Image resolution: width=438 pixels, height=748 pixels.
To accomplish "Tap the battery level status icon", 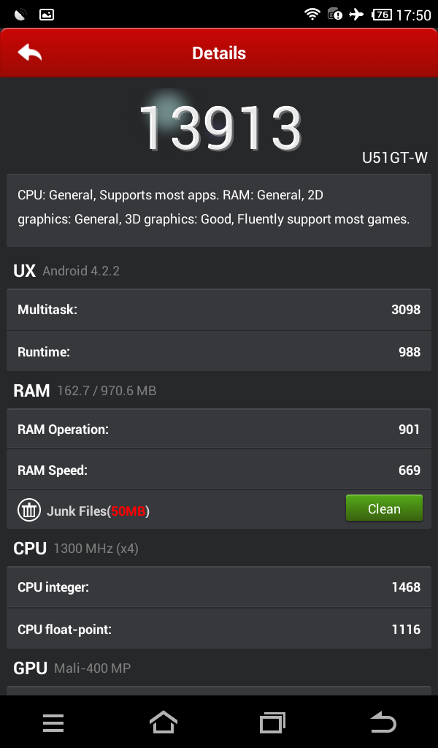I will coord(381,14).
